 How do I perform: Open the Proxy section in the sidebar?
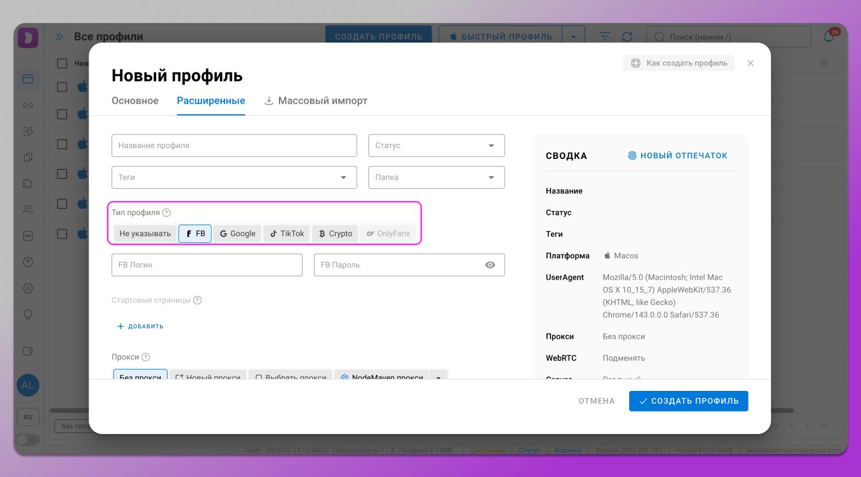(28, 105)
